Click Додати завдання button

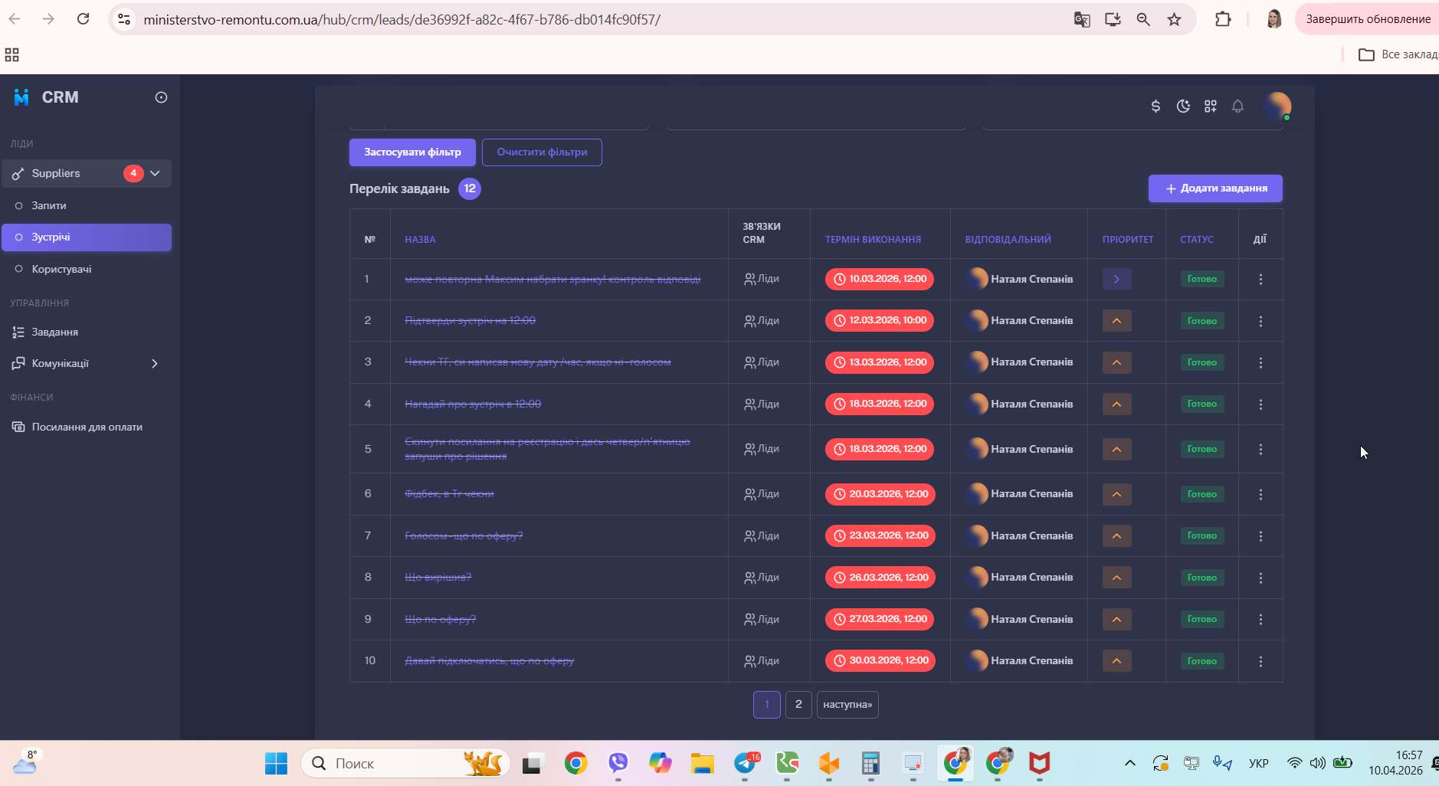[x=1215, y=188]
